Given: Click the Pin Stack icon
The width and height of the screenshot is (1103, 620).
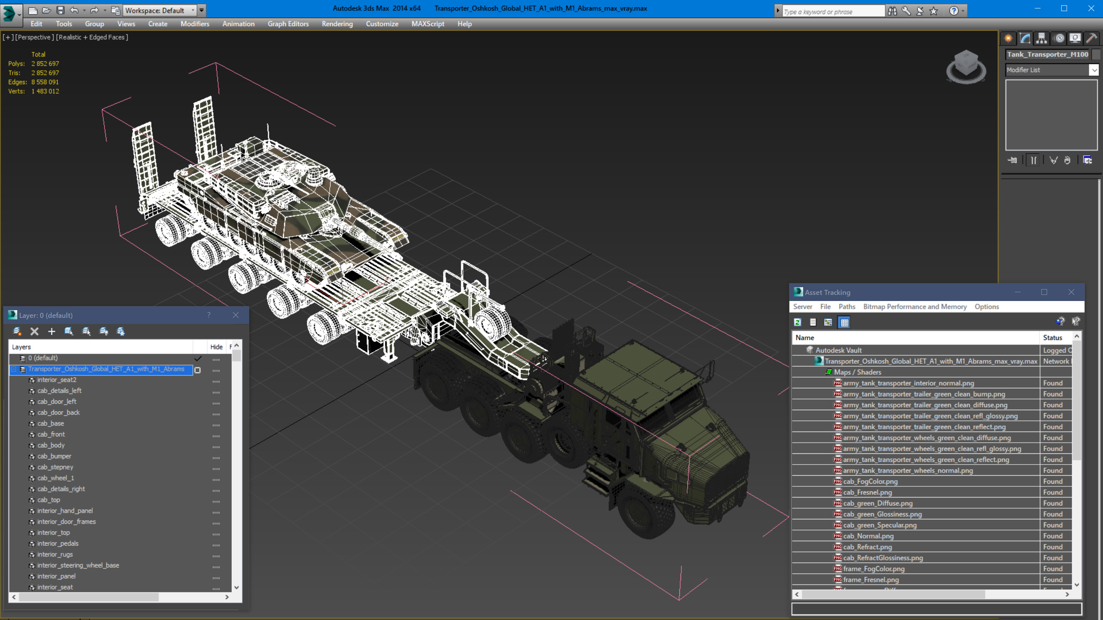Looking at the screenshot, I should pyautogui.click(x=1013, y=160).
